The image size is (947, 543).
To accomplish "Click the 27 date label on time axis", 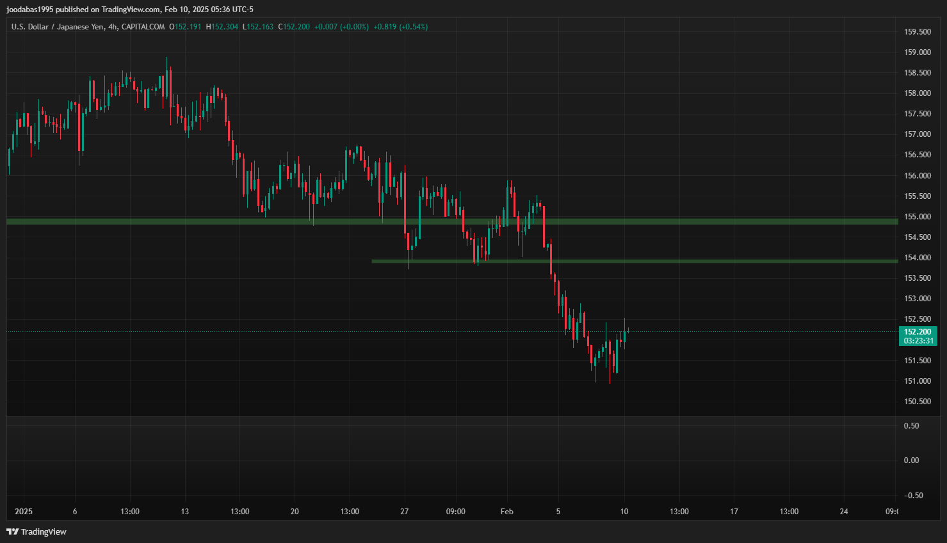I will coord(404,512).
